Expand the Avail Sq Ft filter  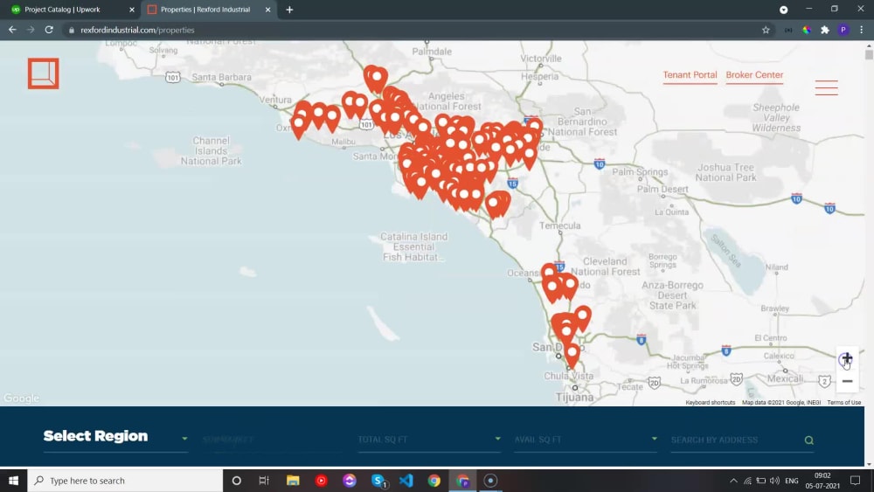(x=586, y=440)
